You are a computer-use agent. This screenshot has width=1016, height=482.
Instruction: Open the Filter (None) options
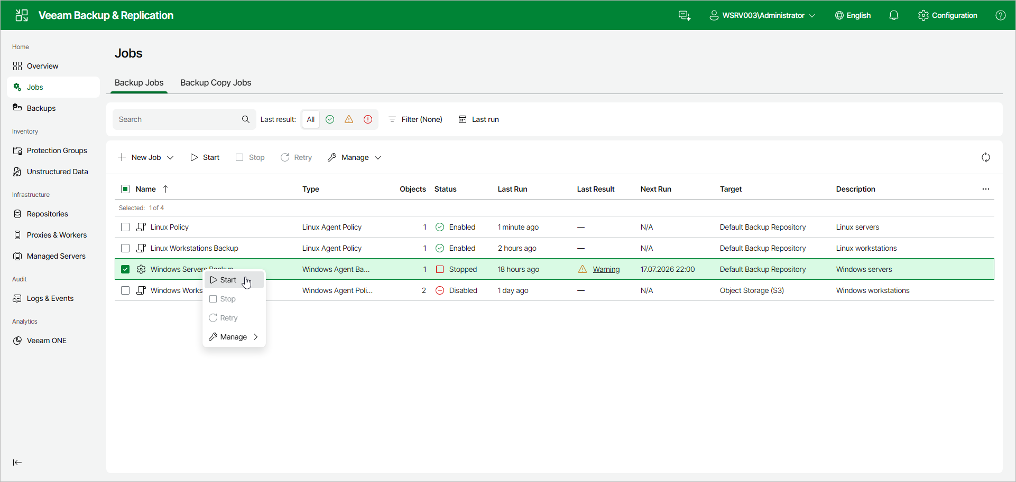[415, 119]
